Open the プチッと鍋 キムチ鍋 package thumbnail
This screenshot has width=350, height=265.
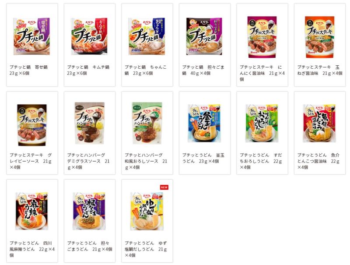click(x=89, y=36)
